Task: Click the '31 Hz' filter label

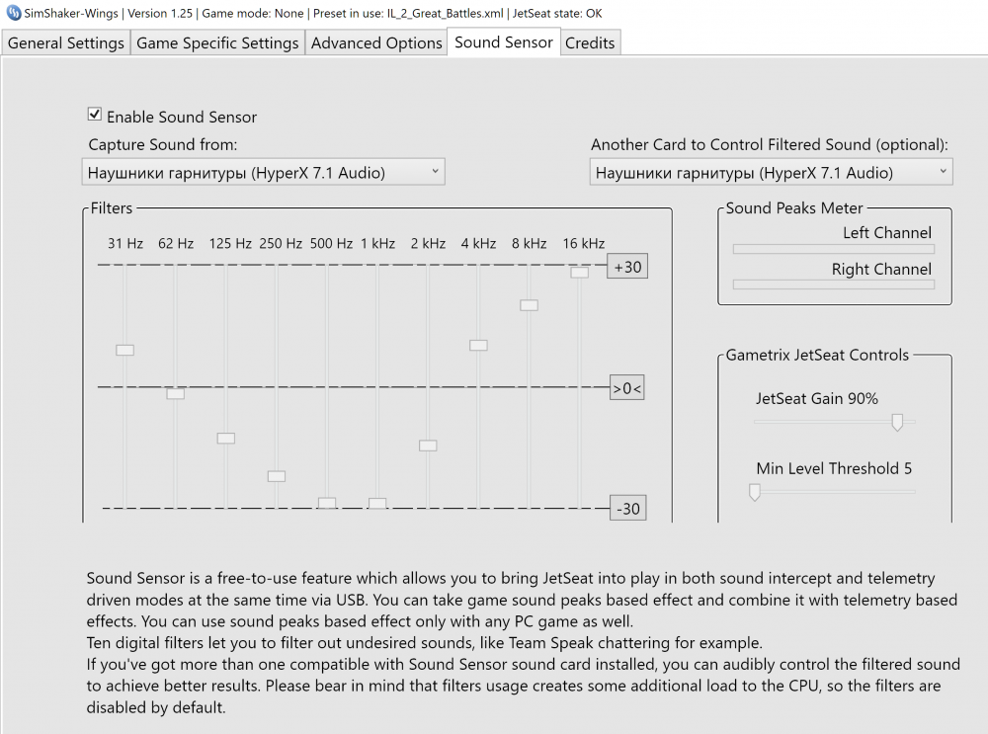Action: [x=125, y=244]
